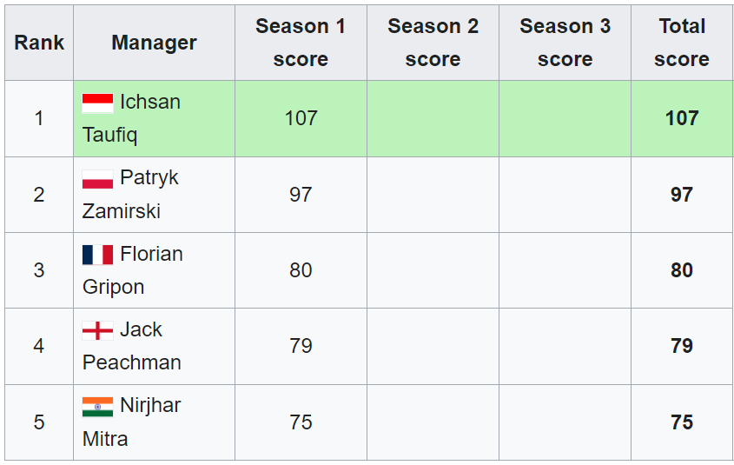Click the Poland flag icon

pos(97,179)
